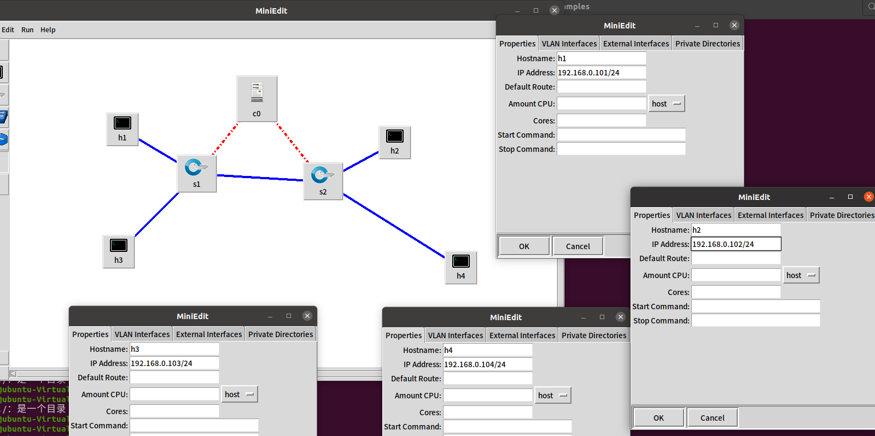Open Private Directories tab in h2 dialog
Image resolution: width=875 pixels, height=436 pixels.
click(x=842, y=215)
